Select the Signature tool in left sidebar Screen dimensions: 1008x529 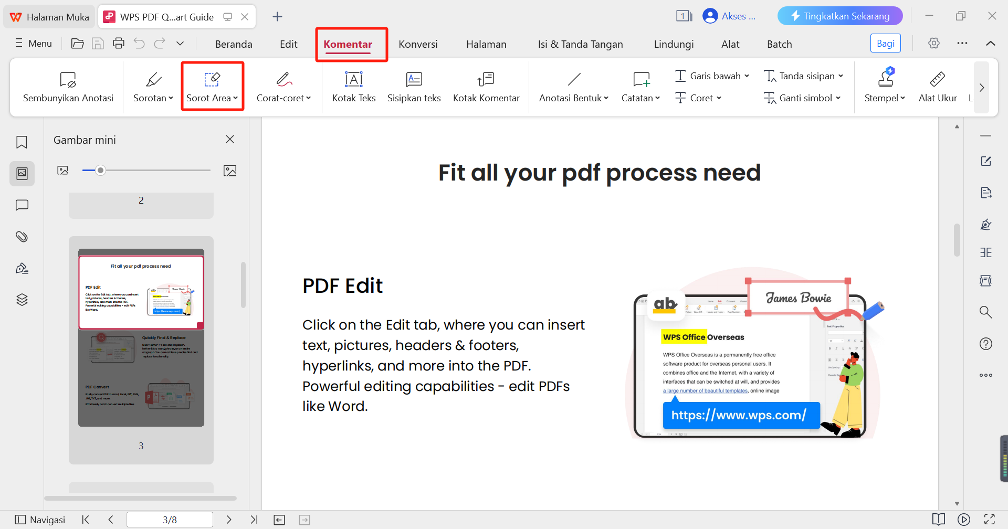(22, 268)
